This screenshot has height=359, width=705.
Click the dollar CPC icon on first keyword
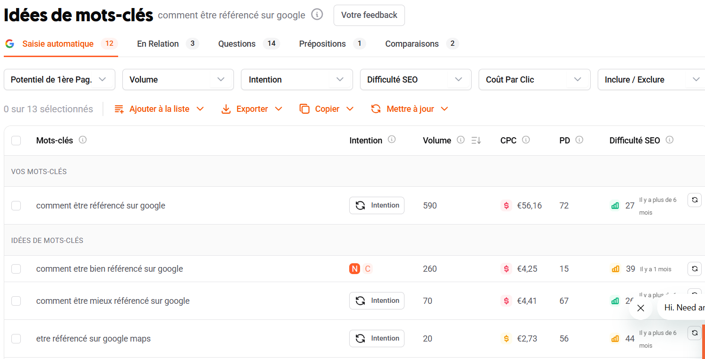[506, 205]
